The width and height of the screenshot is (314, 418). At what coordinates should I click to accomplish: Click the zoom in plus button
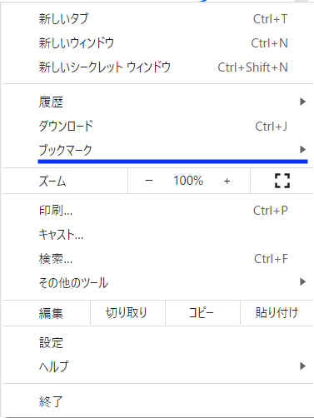227,181
